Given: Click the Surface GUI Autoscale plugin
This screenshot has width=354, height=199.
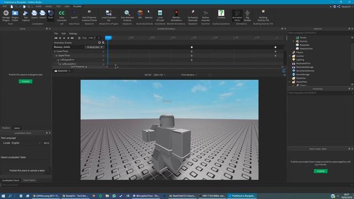Looking at the screenshot, I should (x=193, y=15).
